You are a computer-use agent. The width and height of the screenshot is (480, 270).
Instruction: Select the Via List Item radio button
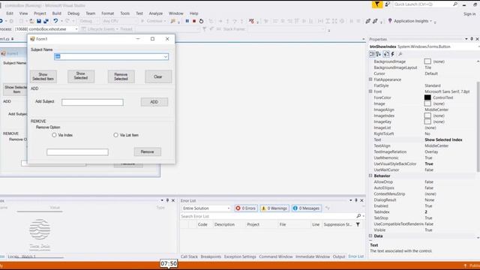coord(115,135)
